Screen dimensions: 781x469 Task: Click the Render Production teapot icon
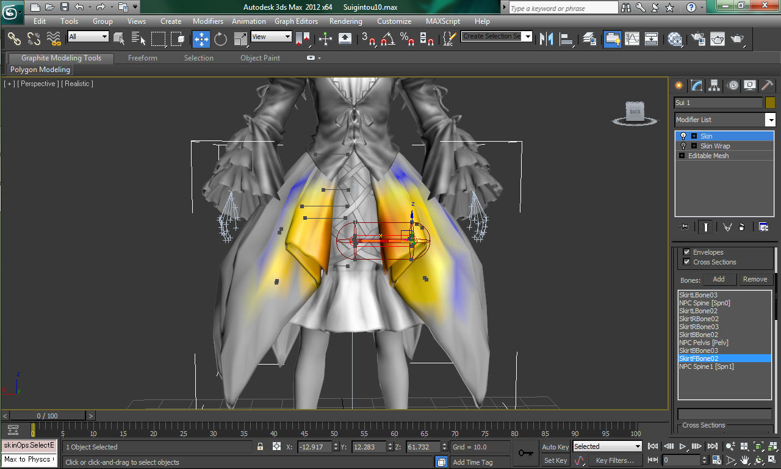(x=737, y=38)
